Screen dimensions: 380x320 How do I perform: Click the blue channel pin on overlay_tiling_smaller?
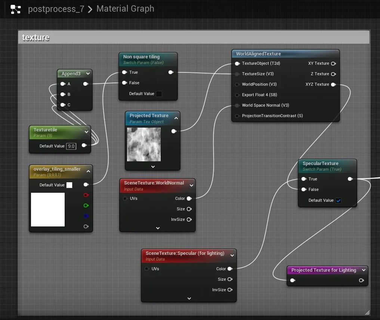coord(86,216)
